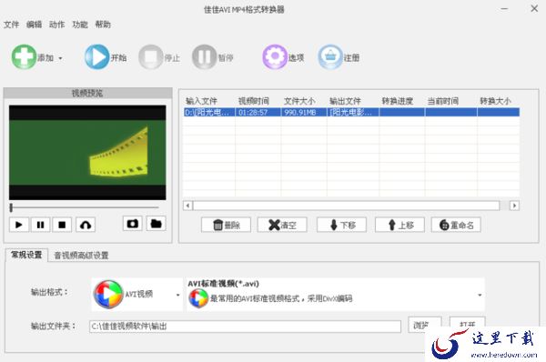Take a snapshot with the camera icon

point(133,224)
